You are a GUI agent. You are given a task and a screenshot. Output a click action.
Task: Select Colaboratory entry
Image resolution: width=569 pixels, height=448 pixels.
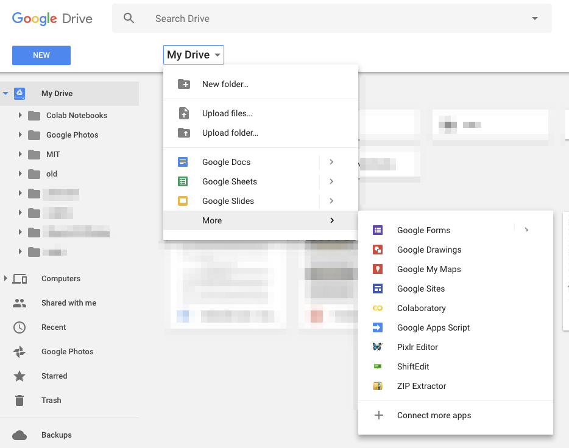click(x=456, y=308)
